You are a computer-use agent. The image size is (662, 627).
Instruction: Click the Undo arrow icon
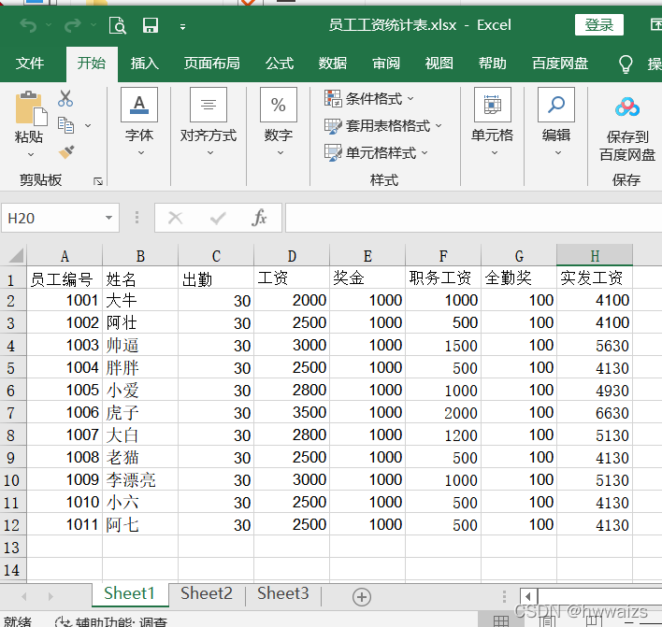pos(28,26)
